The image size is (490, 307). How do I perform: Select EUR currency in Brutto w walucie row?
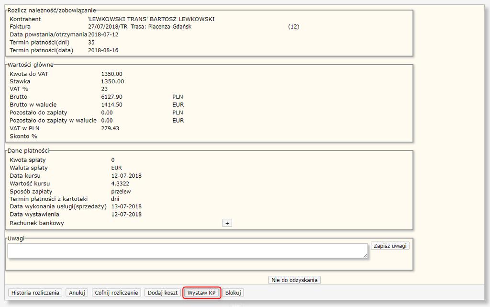178,105
